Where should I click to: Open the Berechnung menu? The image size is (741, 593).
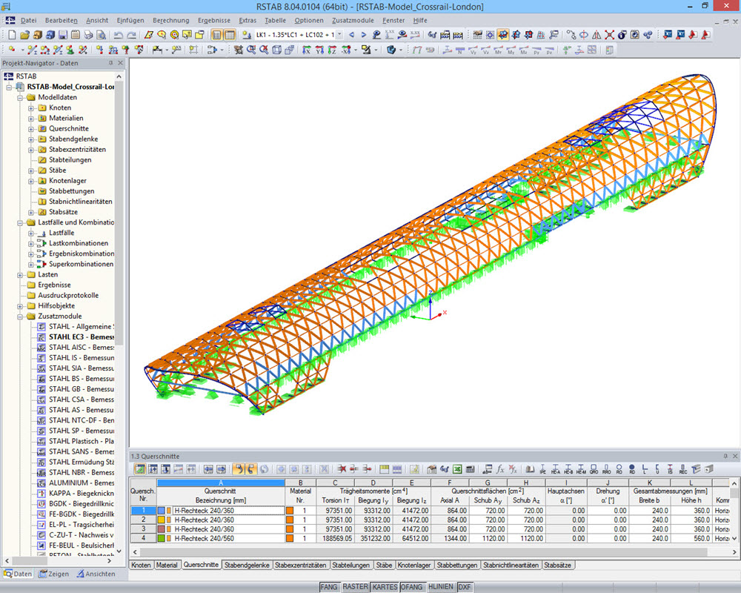coord(170,20)
